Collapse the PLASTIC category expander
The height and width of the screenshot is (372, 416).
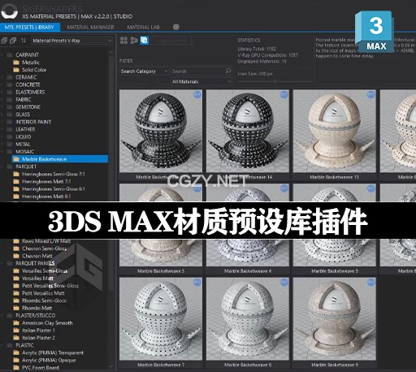tap(2, 345)
